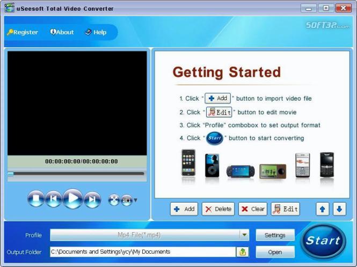
Task: Jump to previous track button
Action: pyautogui.click(x=53, y=199)
